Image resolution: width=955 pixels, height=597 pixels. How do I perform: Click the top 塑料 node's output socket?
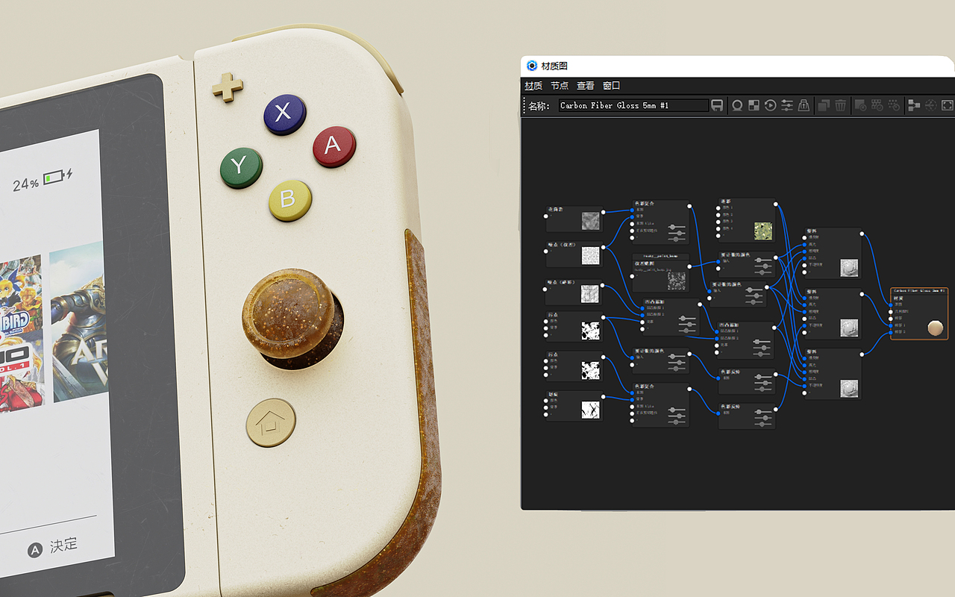click(x=862, y=234)
